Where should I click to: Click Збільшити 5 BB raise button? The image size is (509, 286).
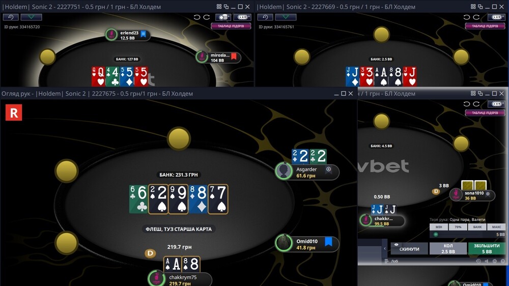[487, 249]
